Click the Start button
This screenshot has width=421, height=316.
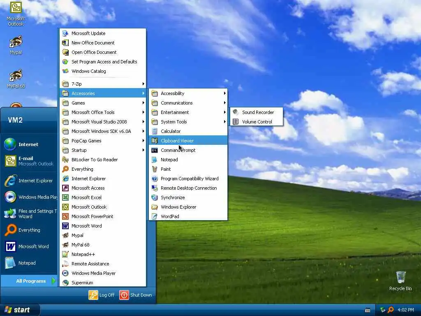(x=20, y=310)
